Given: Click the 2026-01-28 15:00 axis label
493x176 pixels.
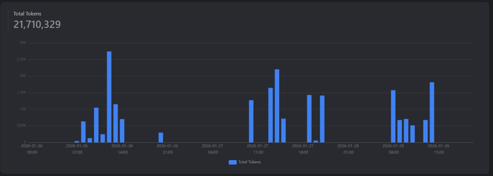Looking at the screenshot, I should coord(438,149).
